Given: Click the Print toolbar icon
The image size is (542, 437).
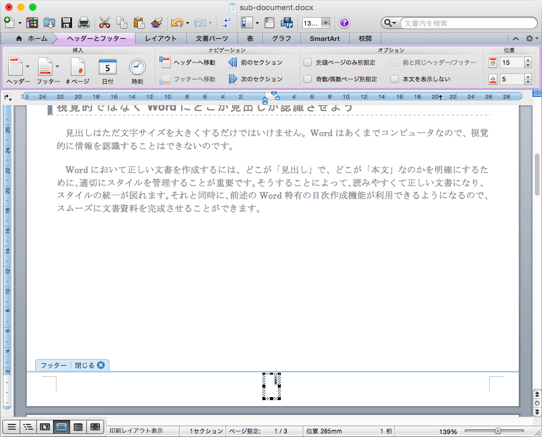Looking at the screenshot, I should (x=84, y=23).
